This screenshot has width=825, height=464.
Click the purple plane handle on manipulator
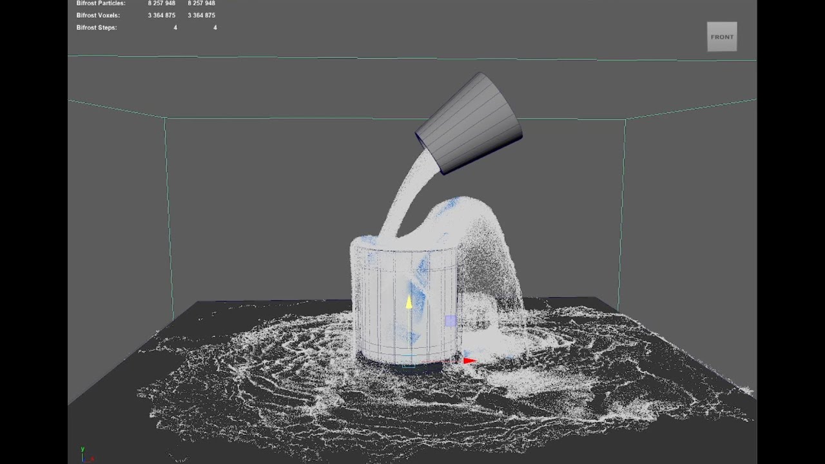tap(451, 320)
